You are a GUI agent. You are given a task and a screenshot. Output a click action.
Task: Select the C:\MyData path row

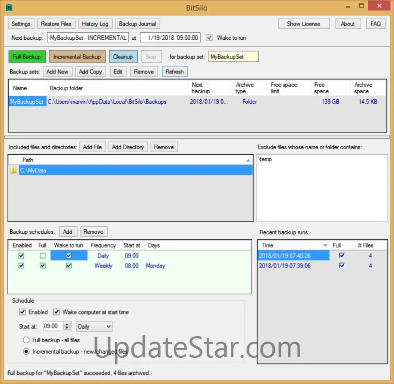(136, 170)
